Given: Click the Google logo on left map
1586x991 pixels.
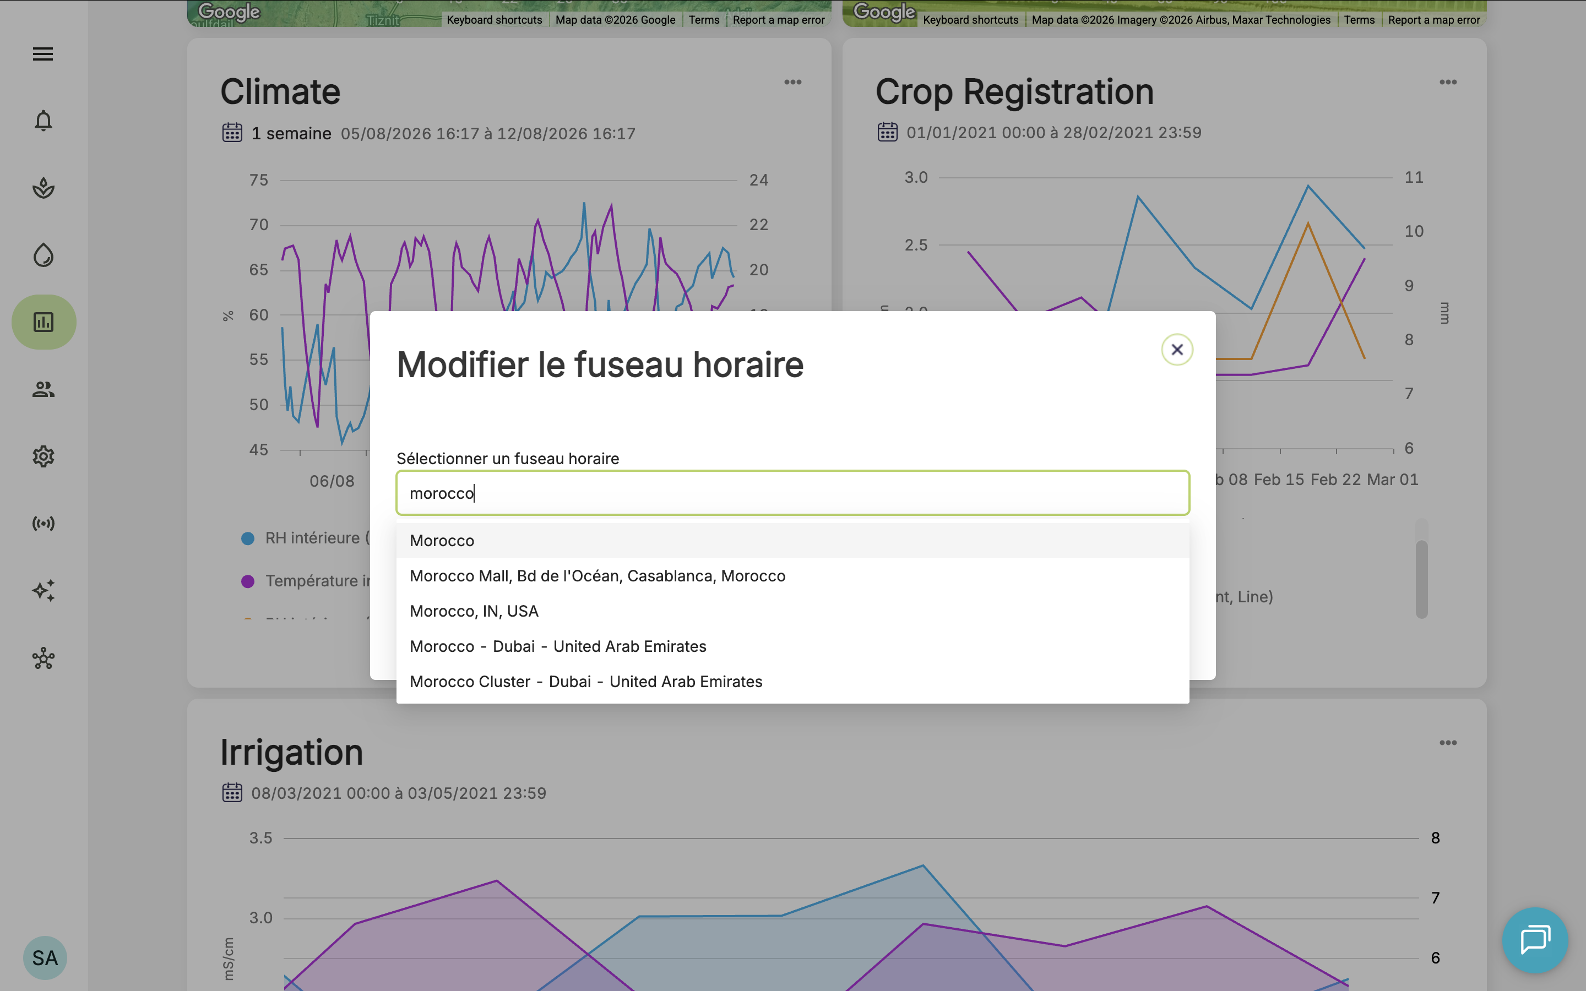Looking at the screenshot, I should (x=229, y=13).
